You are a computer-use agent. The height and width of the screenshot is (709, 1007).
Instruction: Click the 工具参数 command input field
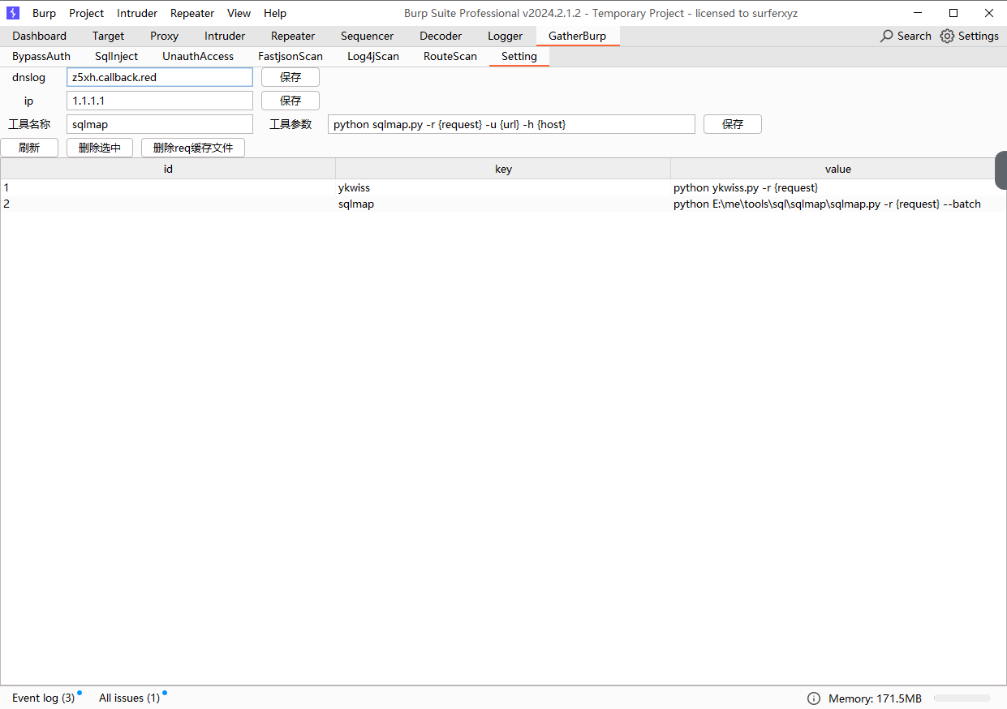511,124
